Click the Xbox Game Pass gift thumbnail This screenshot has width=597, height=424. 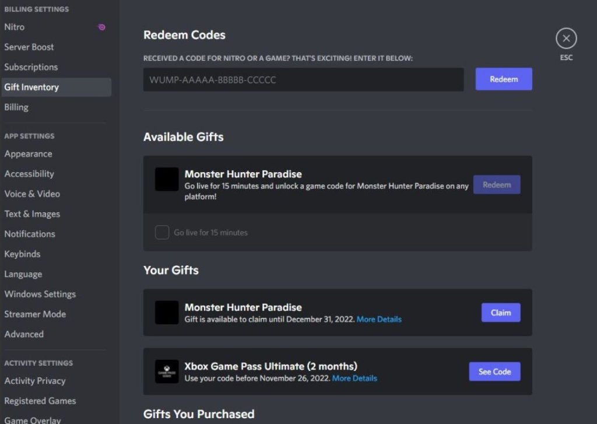[x=167, y=372]
